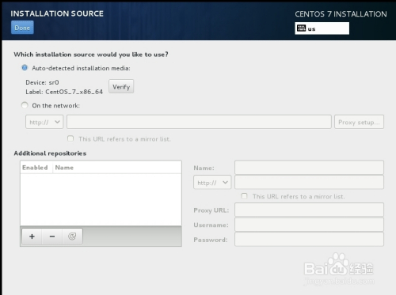Open Proxy setup dialog

pyautogui.click(x=359, y=122)
